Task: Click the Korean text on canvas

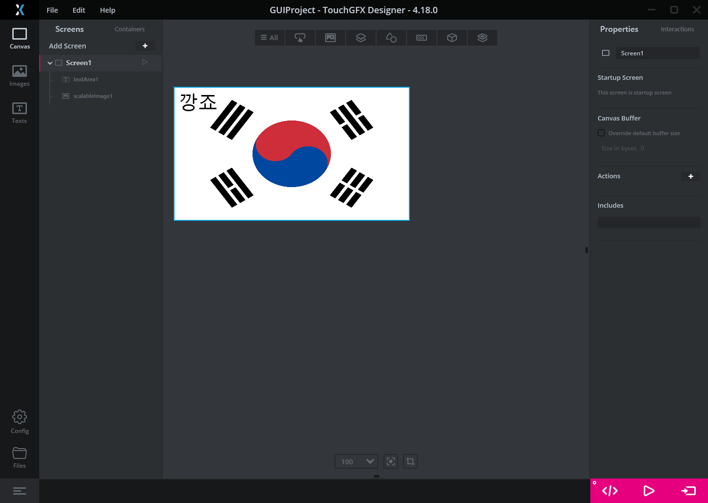Action: pyautogui.click(x=198, y=102)
